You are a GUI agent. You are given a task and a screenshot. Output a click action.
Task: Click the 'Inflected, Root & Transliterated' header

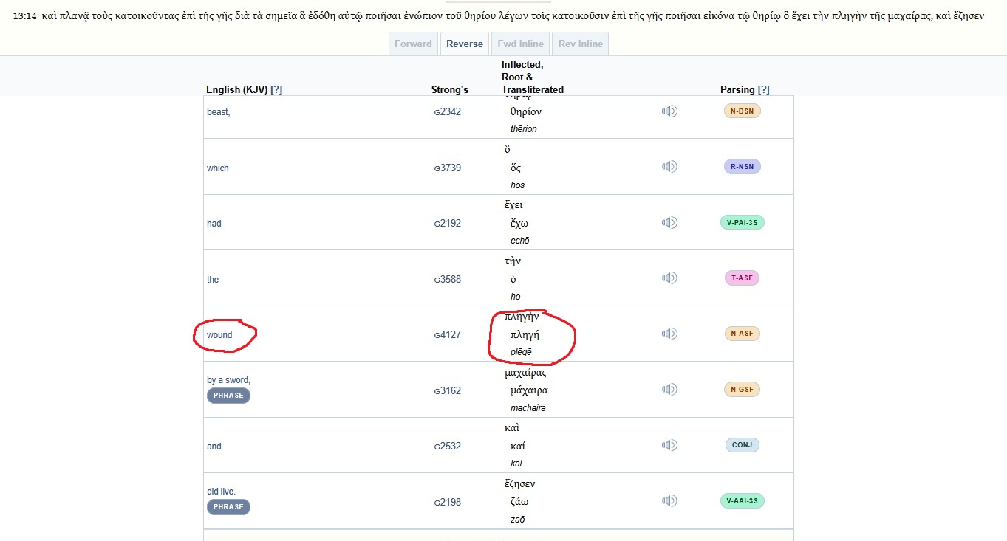click(533, 77)
